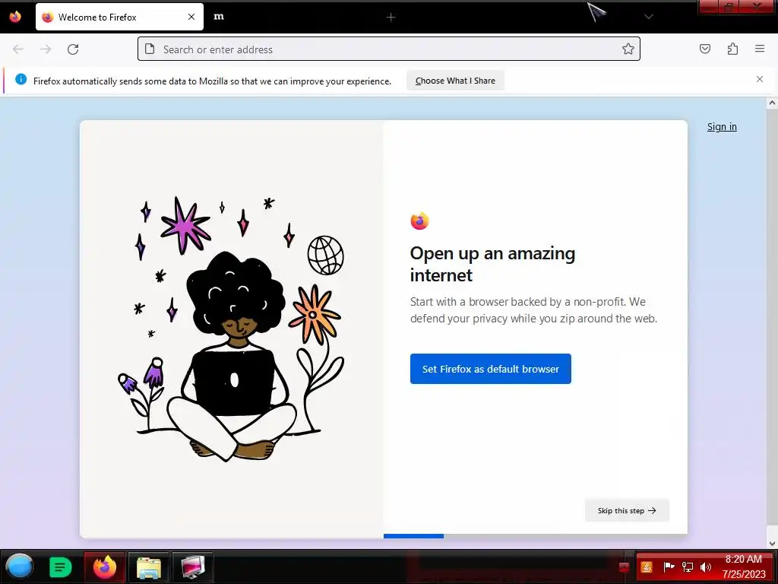Open network status tray icon

687,567
